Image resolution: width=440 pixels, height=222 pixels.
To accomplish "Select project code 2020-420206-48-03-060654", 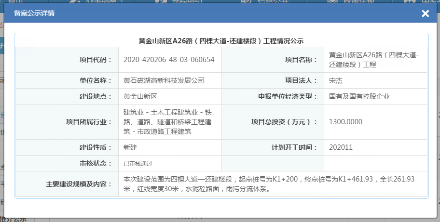I will (169, 60).
